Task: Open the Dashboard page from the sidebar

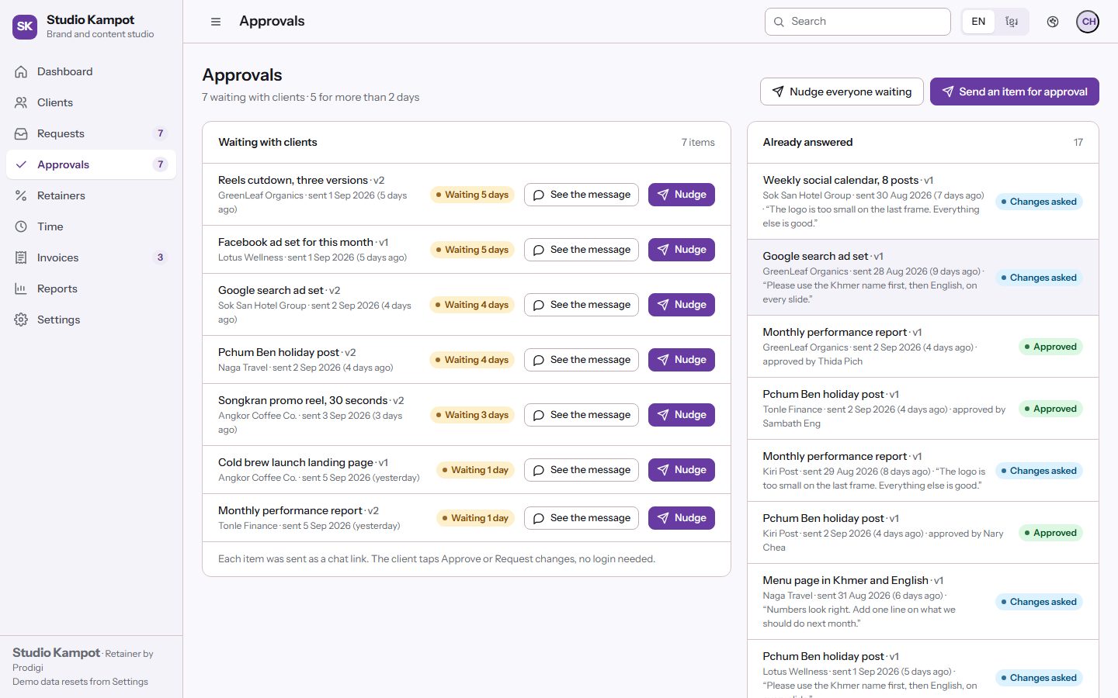Action: click(91, 71)
